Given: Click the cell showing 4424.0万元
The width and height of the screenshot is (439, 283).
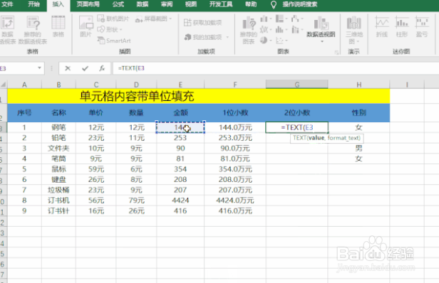Looking at the screenshot, I should click(235, 201).
